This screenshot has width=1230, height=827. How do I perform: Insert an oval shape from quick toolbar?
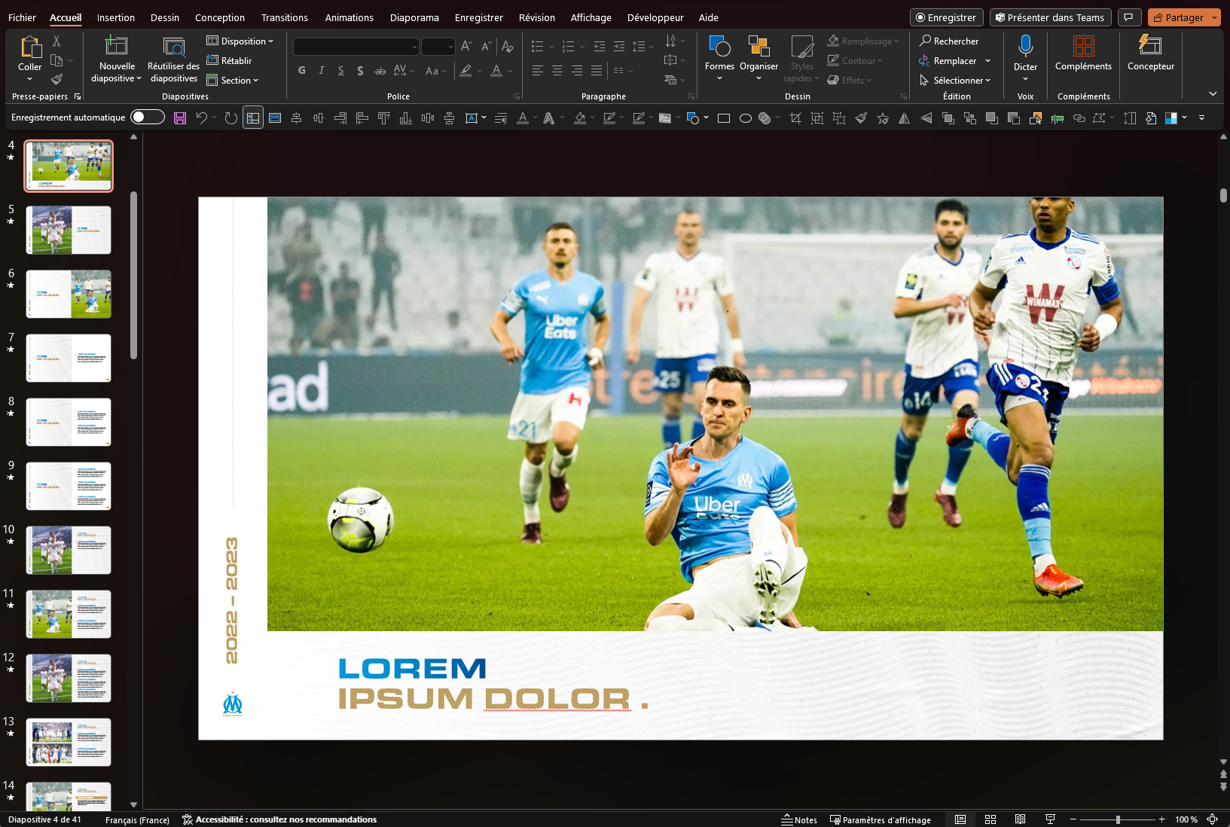[746, 118]
